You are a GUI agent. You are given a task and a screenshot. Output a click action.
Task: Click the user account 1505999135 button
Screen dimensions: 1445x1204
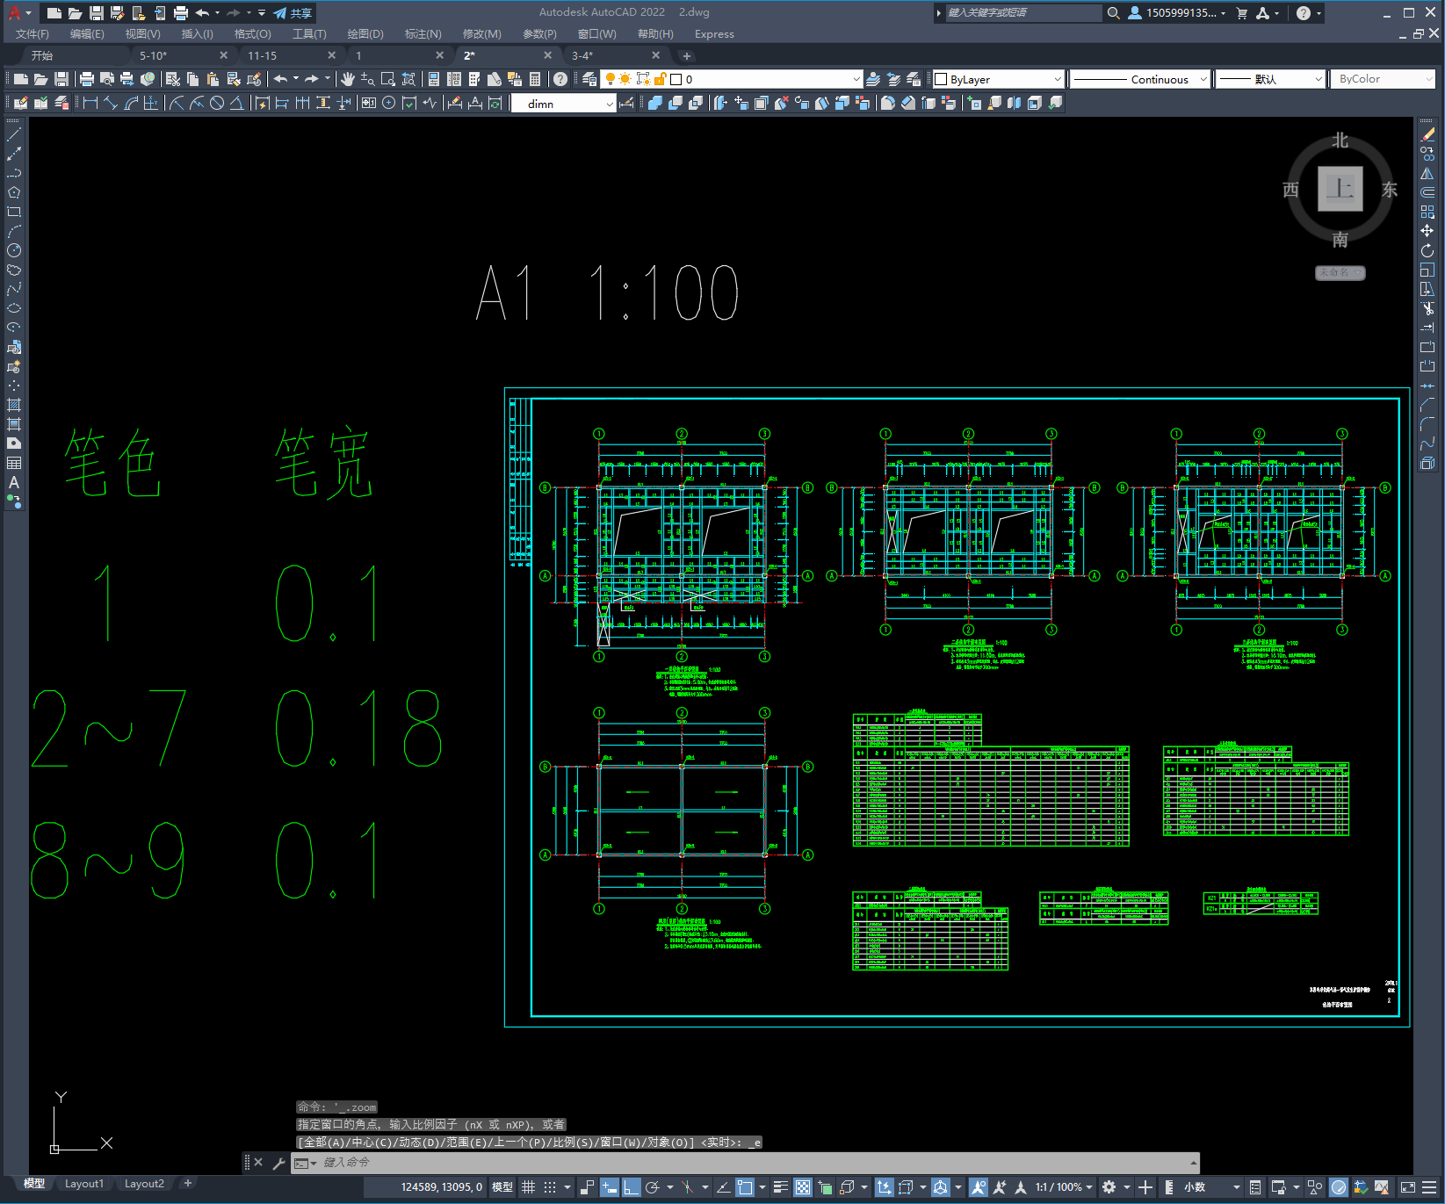coord(1177,13)
